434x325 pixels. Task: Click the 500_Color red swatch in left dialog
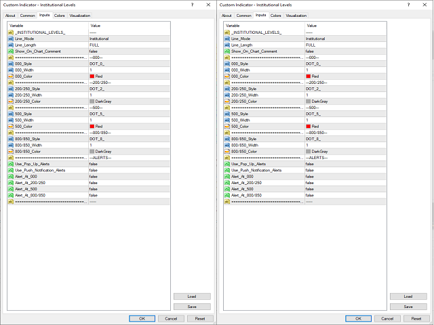click(x=92, y=127)
